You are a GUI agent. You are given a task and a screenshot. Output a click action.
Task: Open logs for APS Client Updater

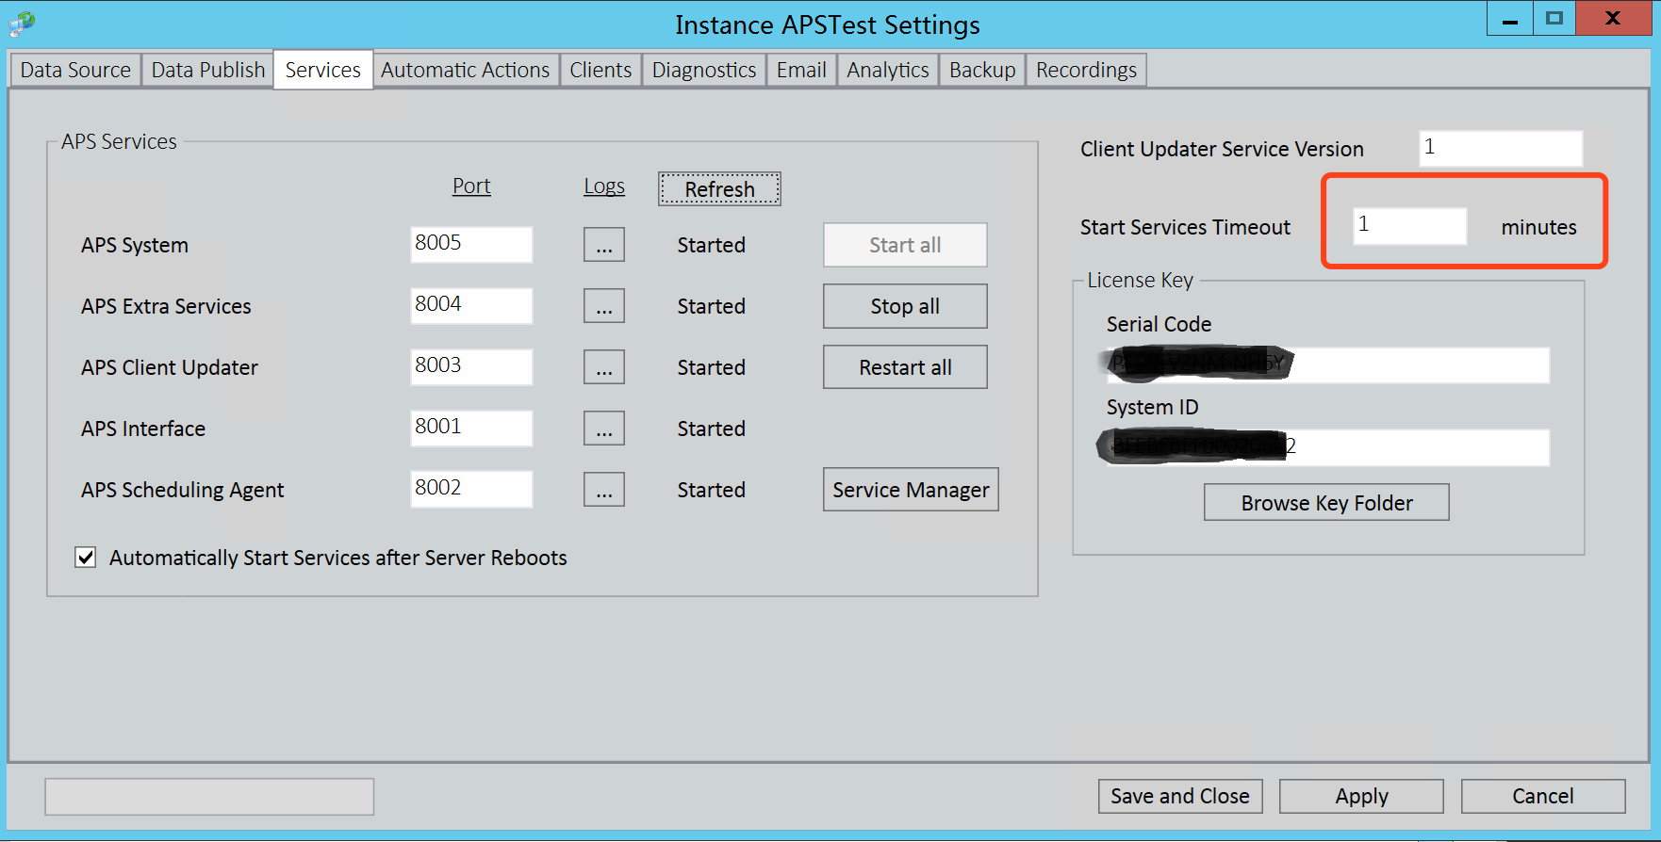pyautogui.click(x=603, y=367)
